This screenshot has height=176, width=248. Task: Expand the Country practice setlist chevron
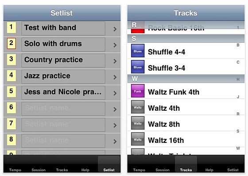tap(115, 61)
